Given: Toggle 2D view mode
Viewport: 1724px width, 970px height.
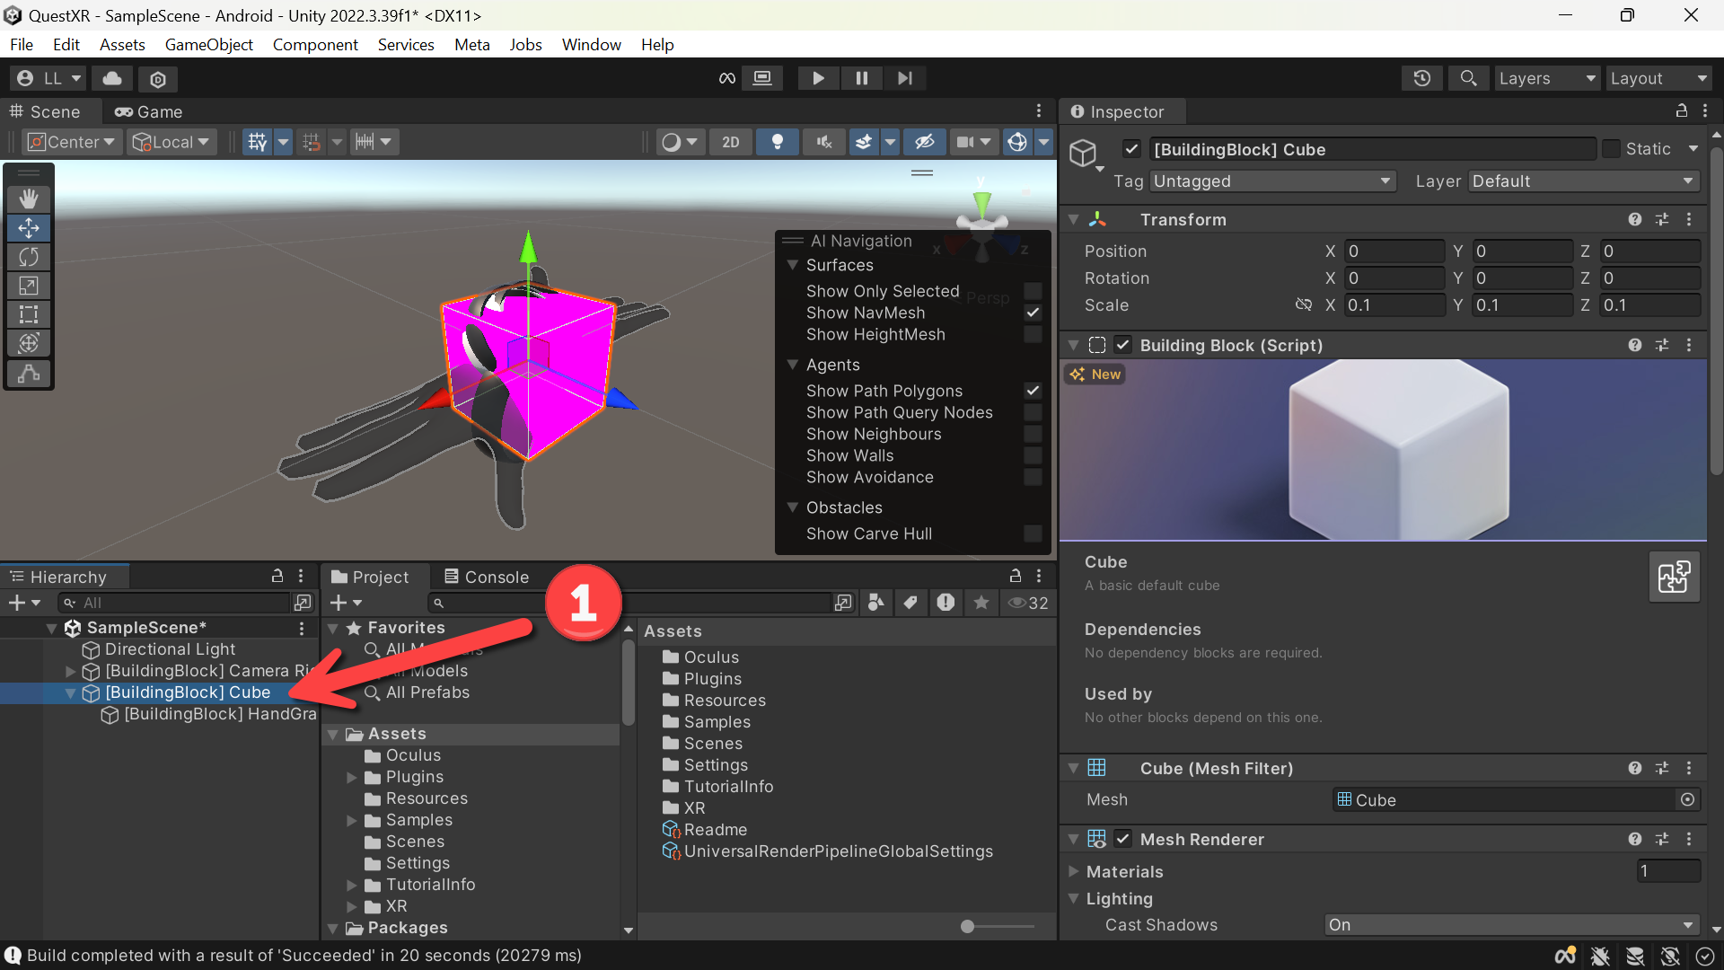Looking at the screenshot, I should pos(731,142).
